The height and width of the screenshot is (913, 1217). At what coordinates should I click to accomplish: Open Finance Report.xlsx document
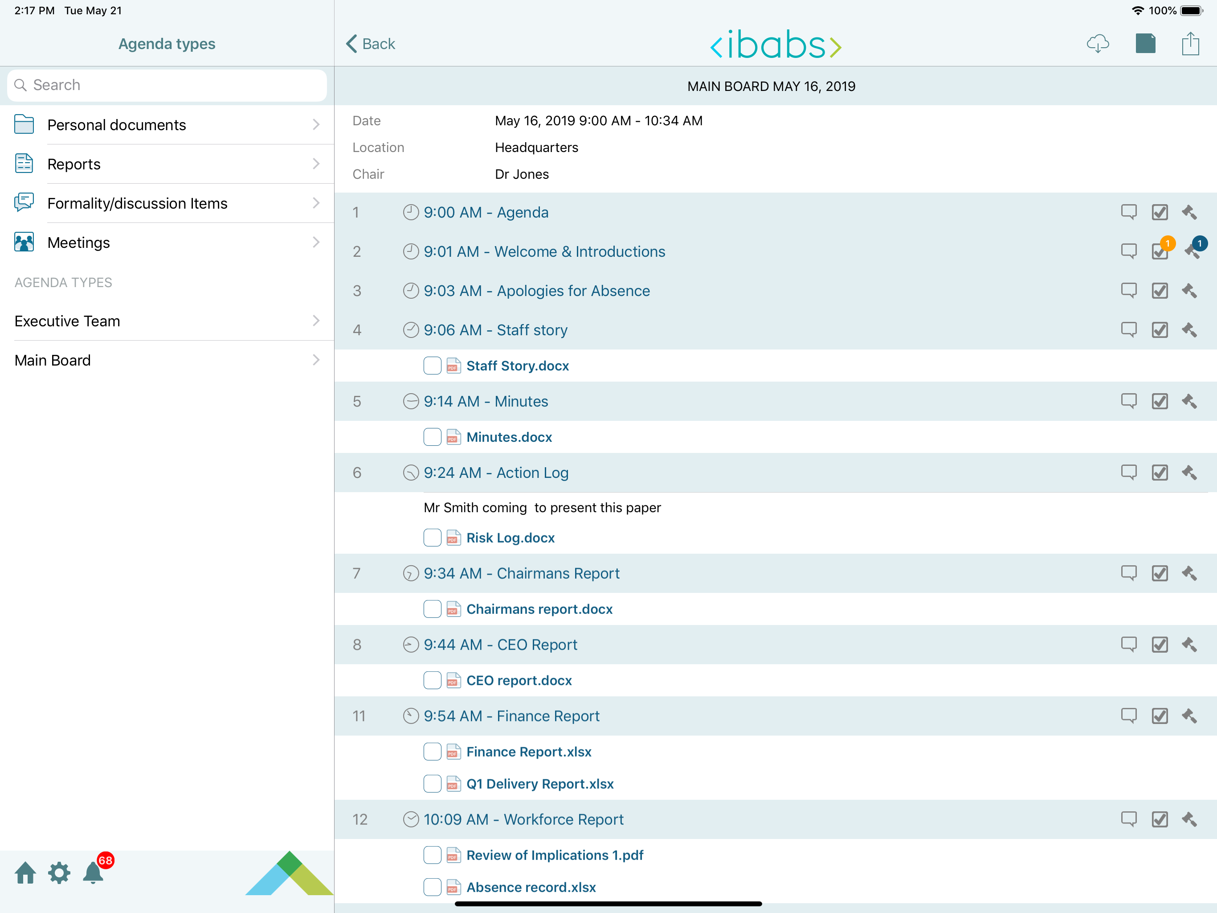pyautogui.click(x=529, y=752)
